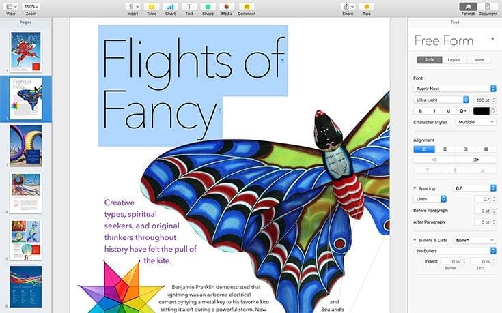The height and width of the screenshot is (313, 502).
Task: Align text right
Action: [465, 149]
